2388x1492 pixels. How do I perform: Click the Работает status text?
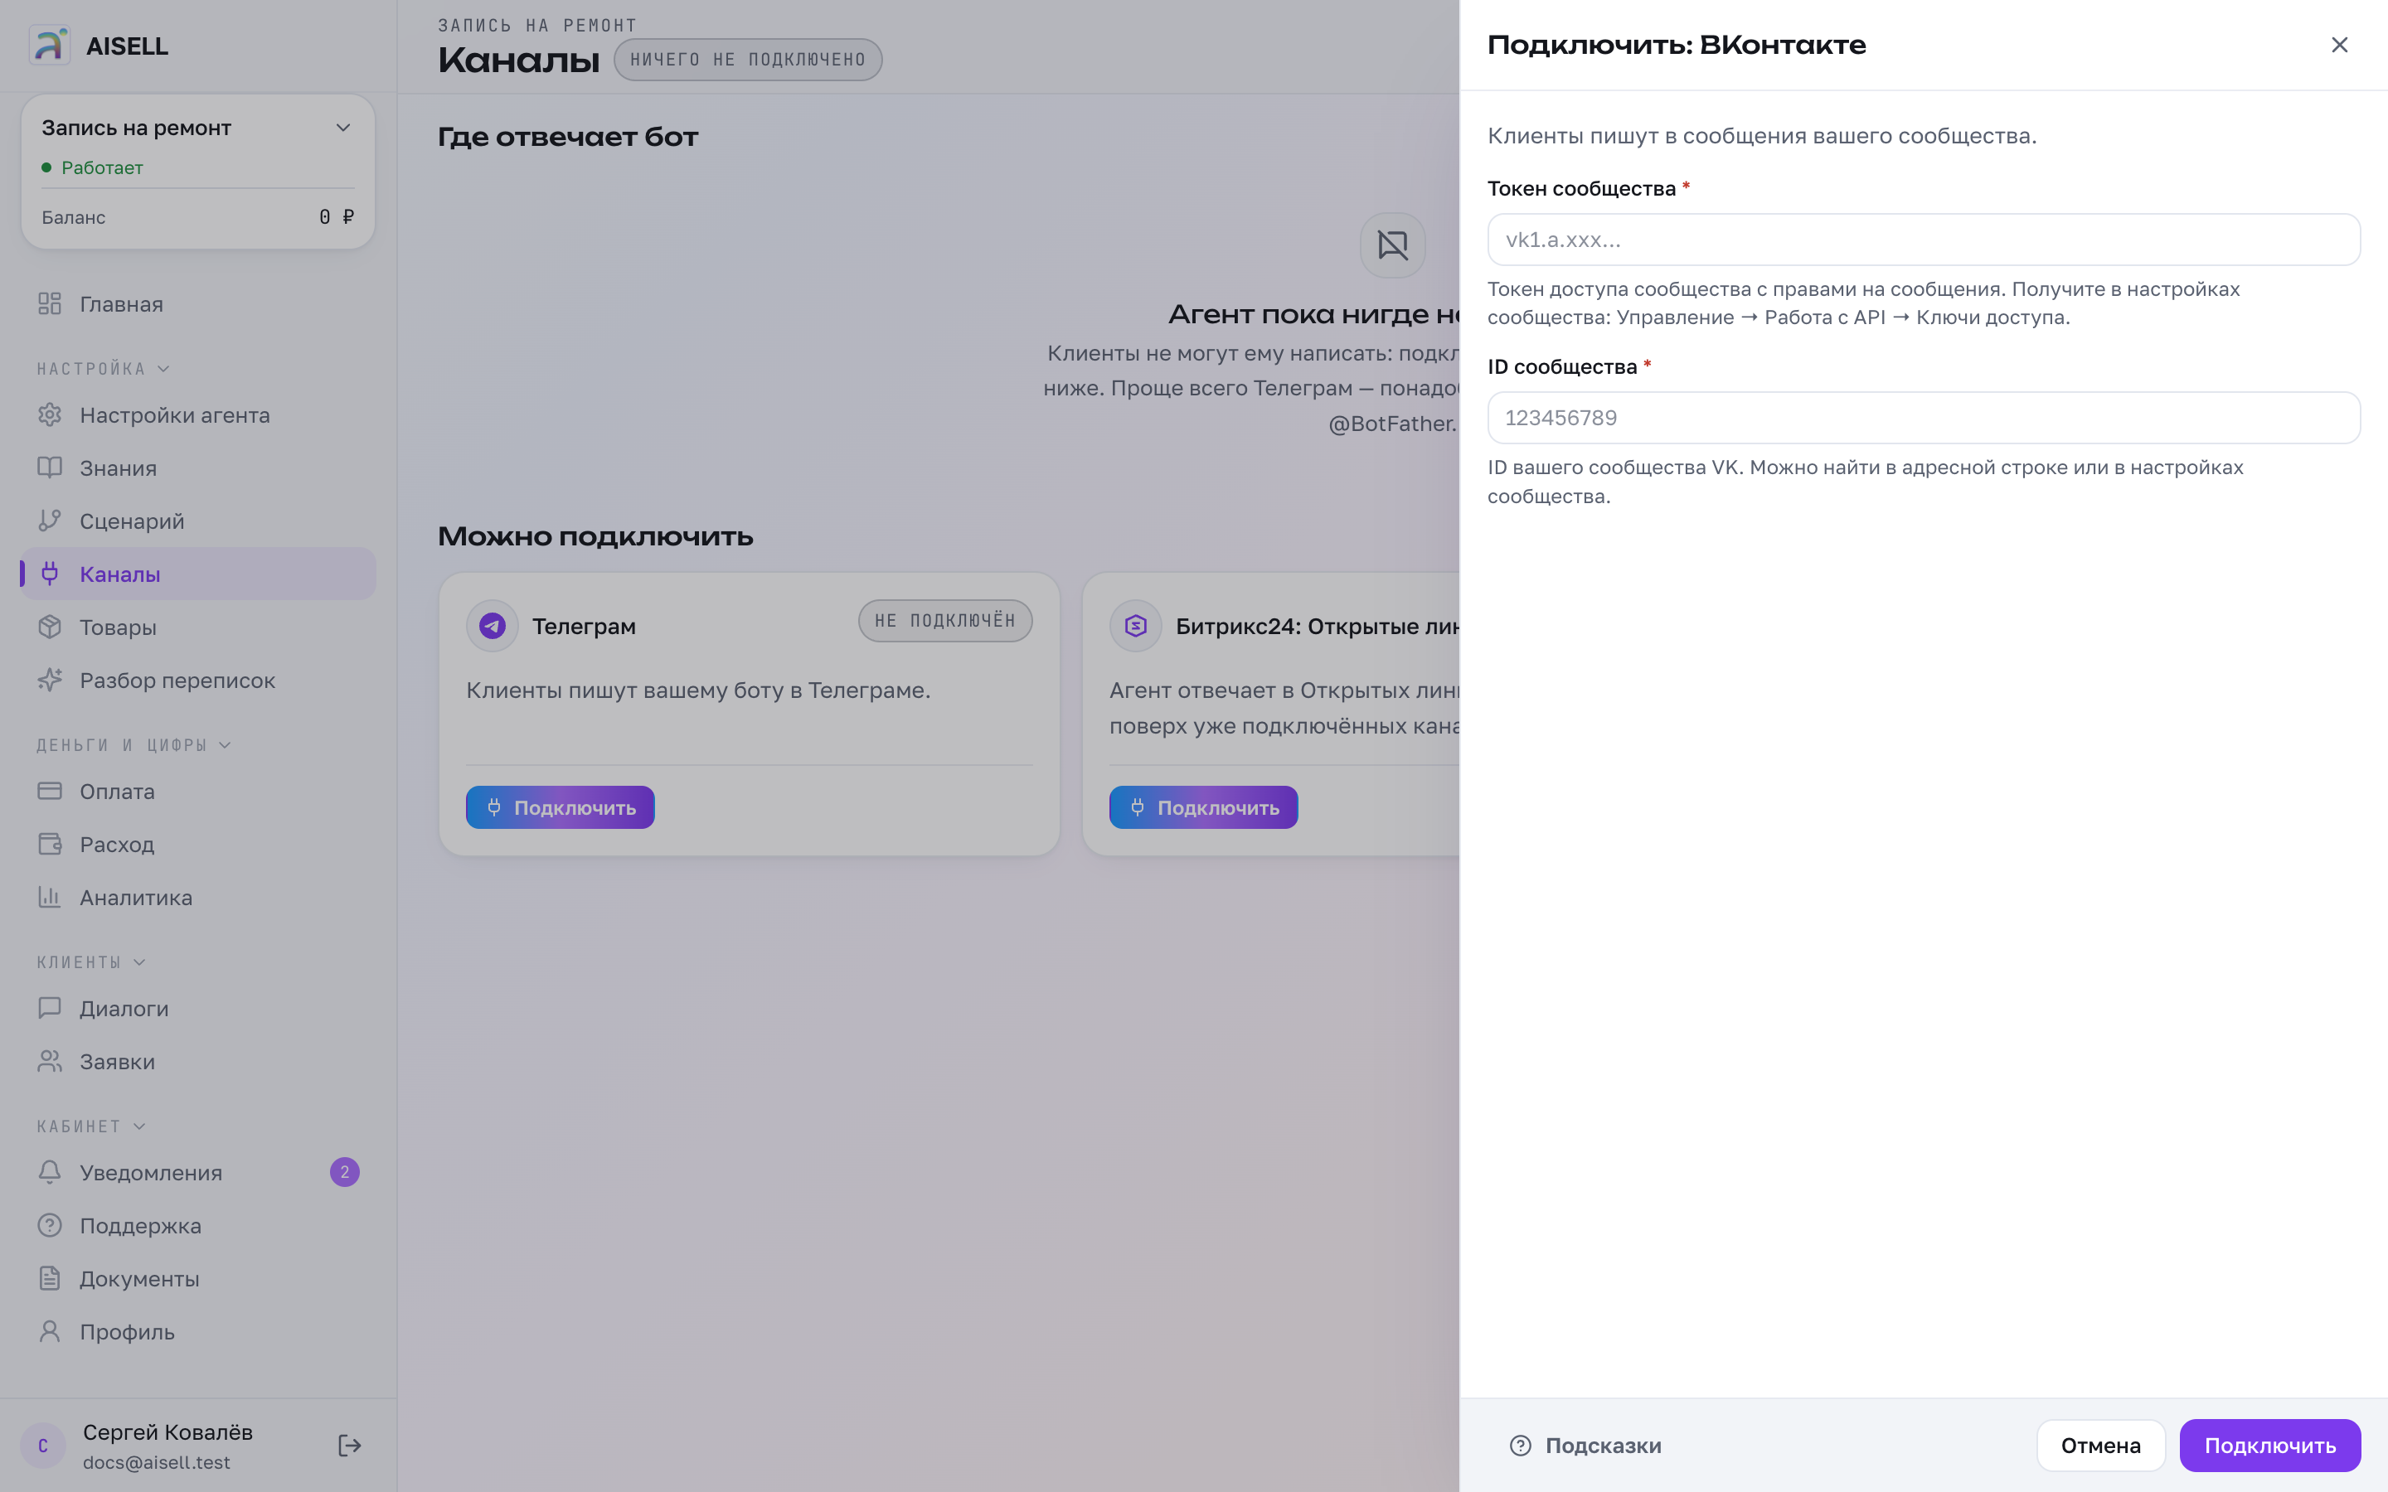click(103, 167)
